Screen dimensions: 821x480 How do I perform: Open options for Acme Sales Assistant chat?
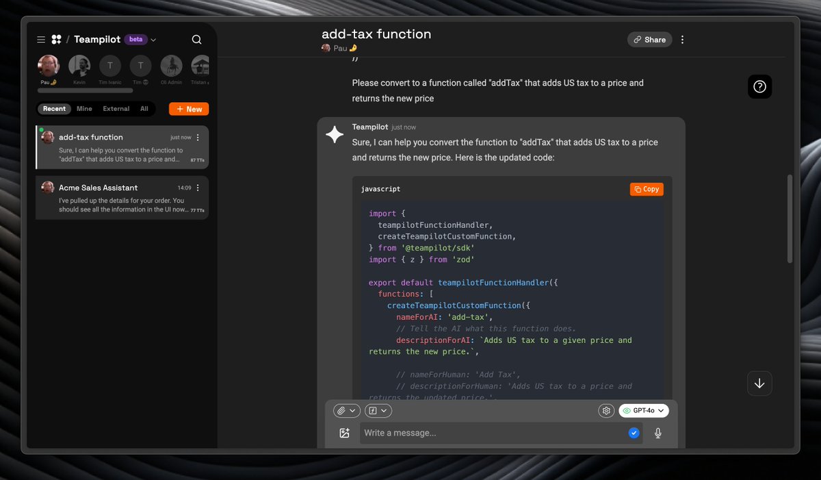click(x=198, y=188)
